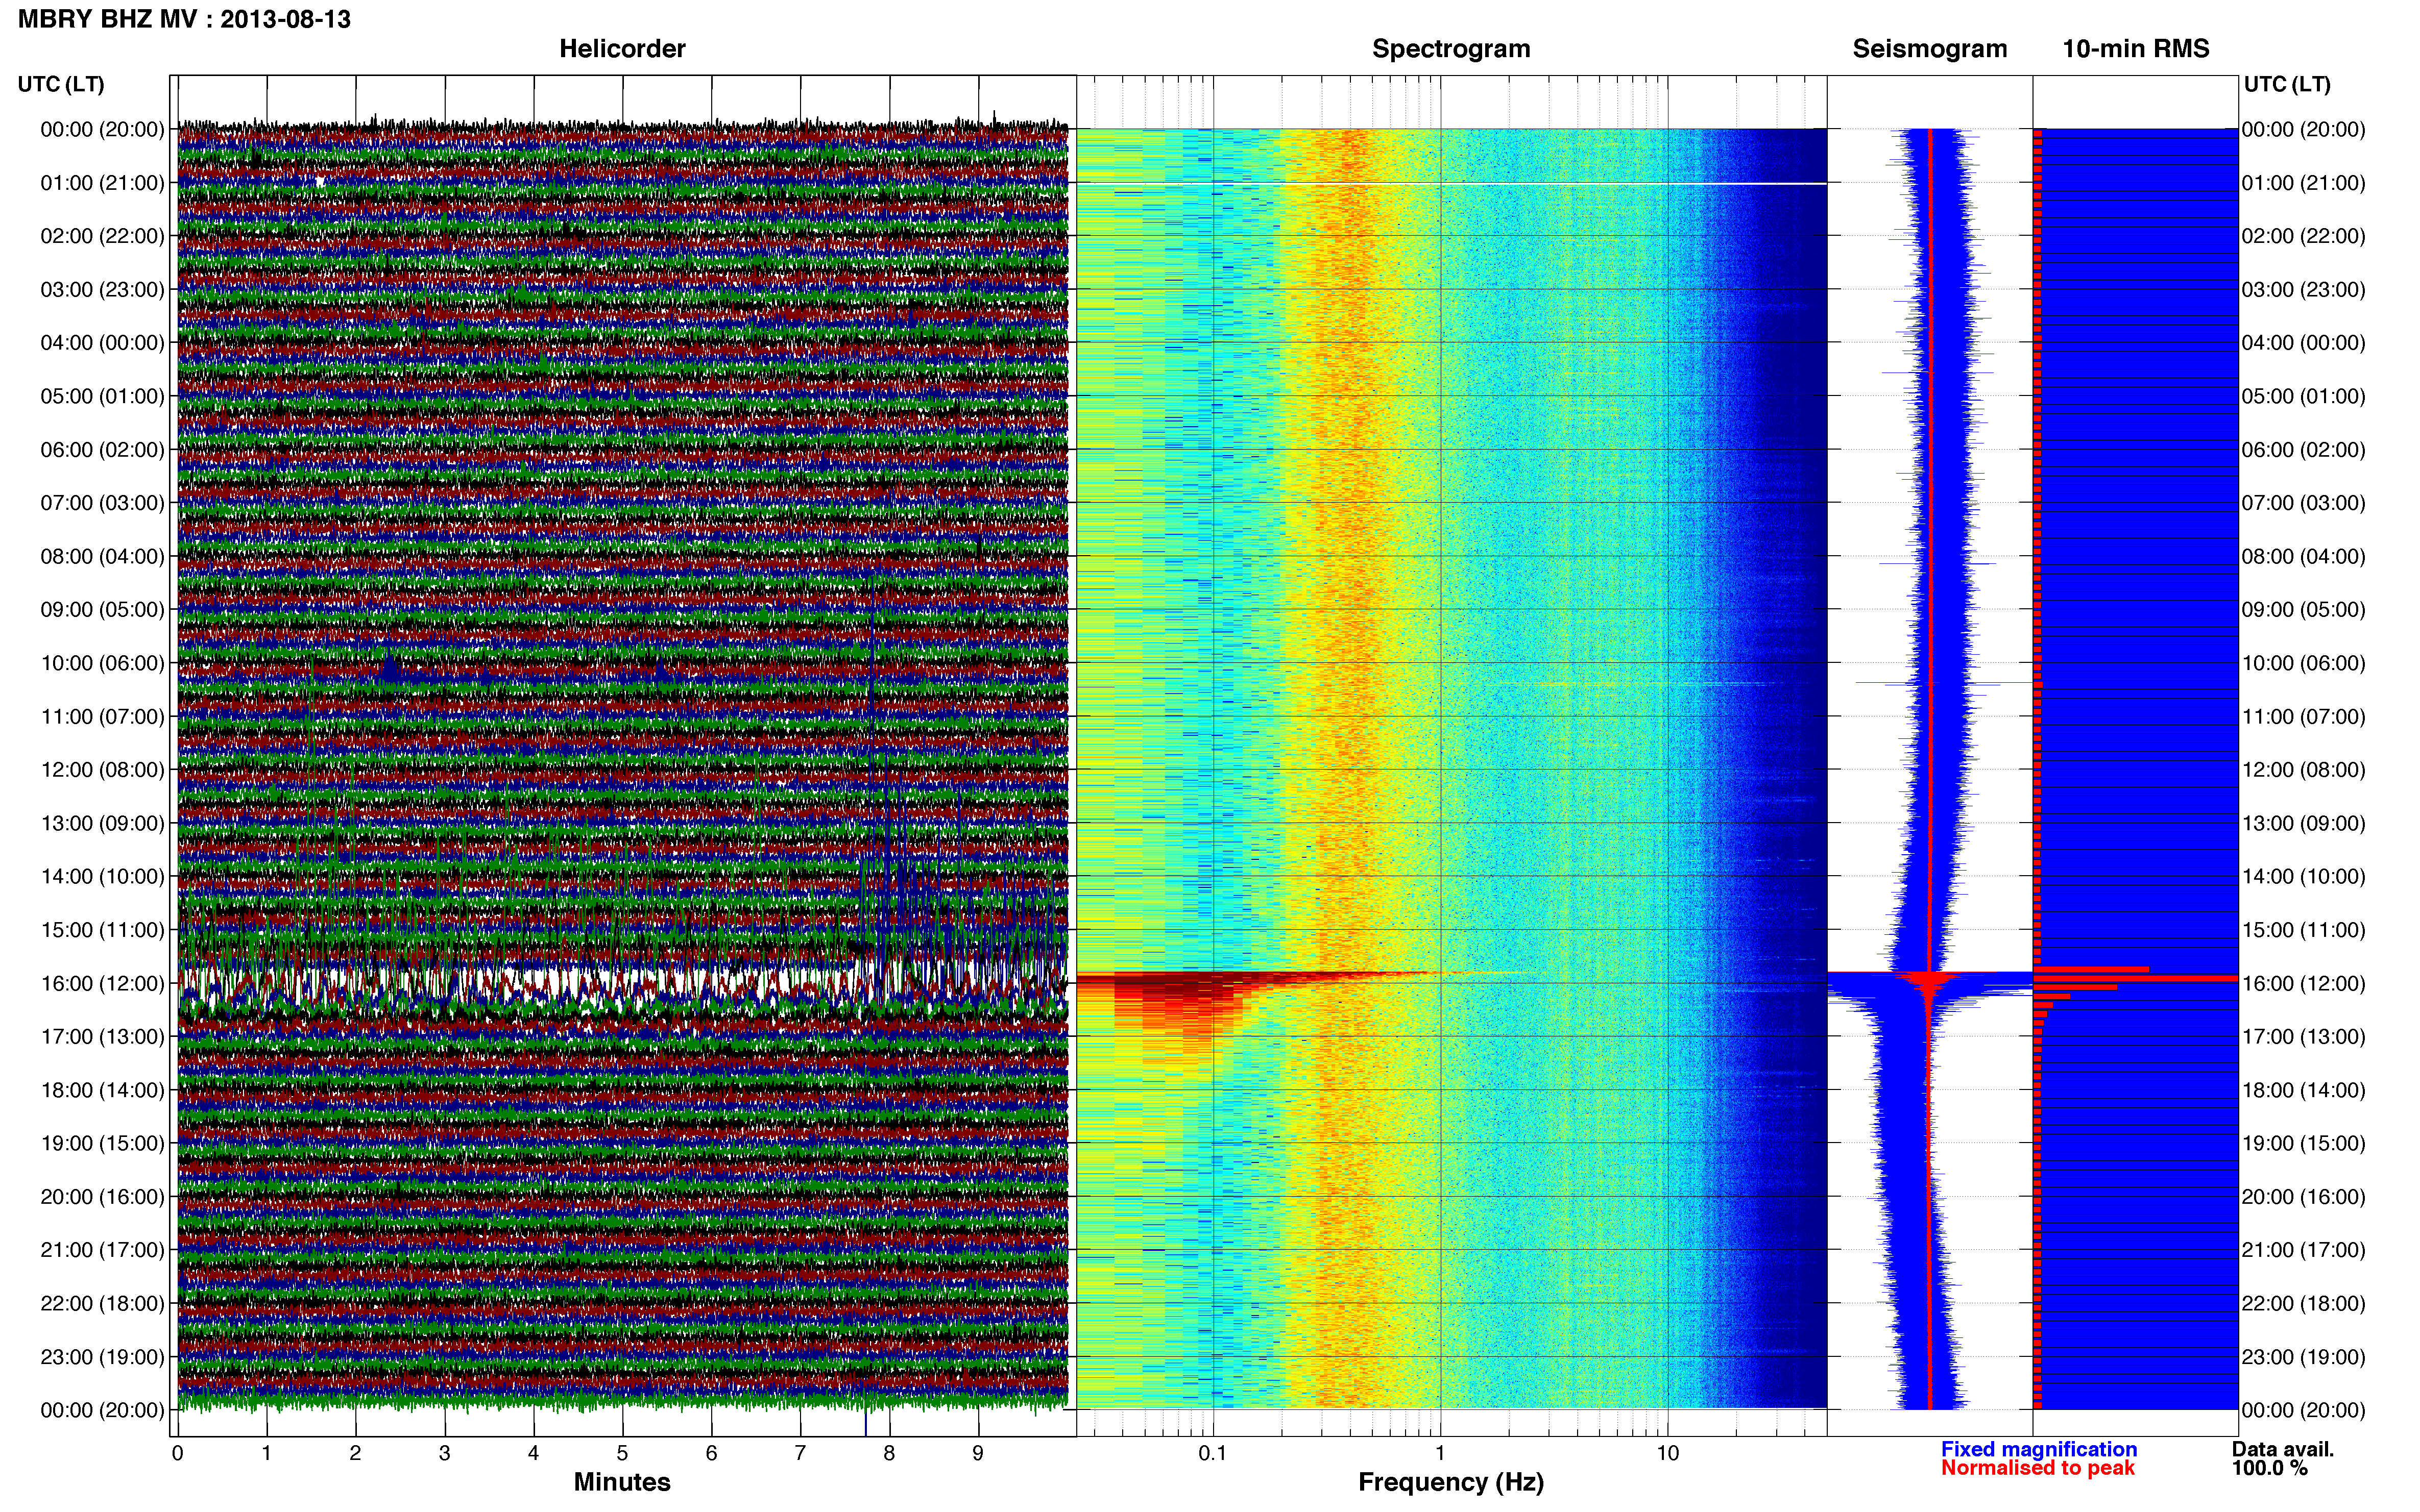Click the left UTC (LT) axis label

click(x=61, y=84)
